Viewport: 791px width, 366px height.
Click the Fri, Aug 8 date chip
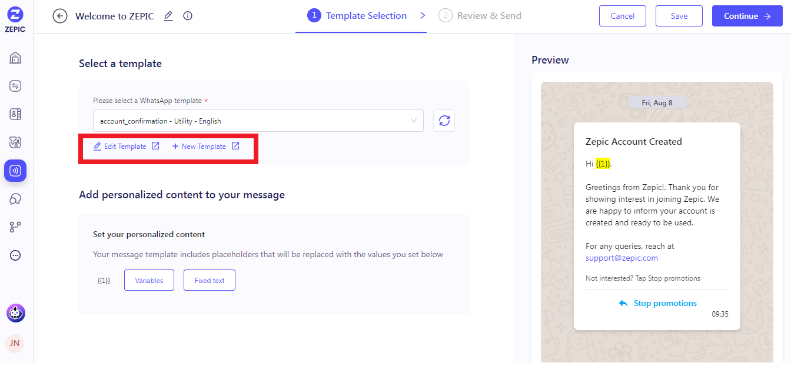coord(657,102)
